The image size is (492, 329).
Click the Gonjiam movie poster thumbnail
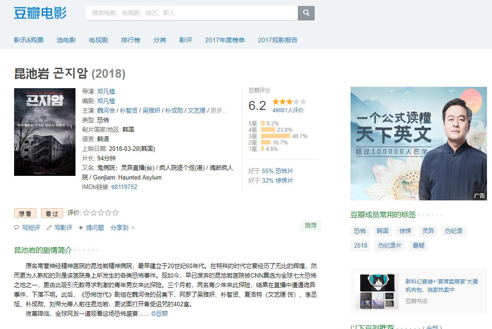[45, 132]
